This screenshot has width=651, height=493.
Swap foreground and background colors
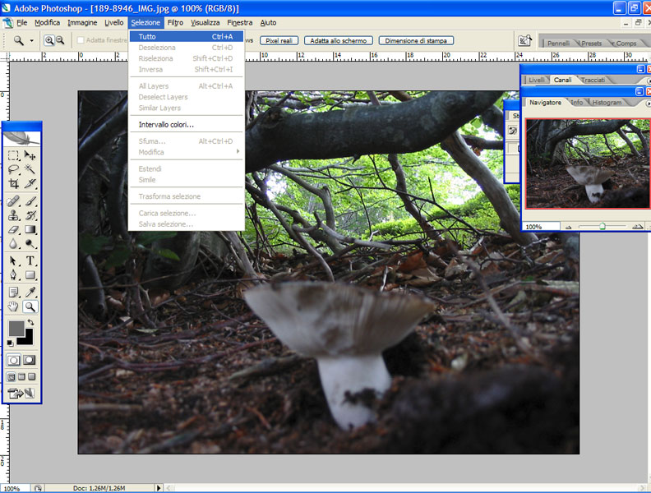[30, 322]
